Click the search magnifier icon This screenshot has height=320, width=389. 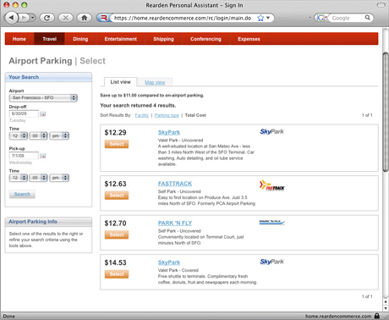pyautogui.click(x=368, y=18)
